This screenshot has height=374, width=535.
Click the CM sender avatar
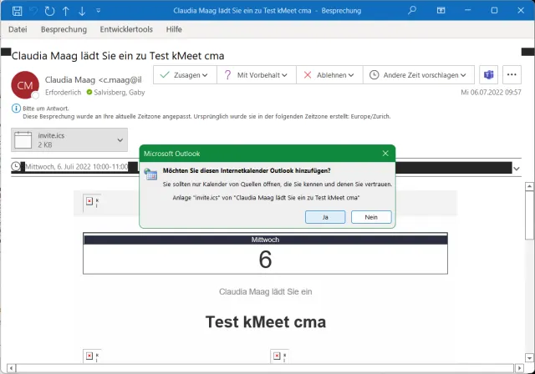25,85
